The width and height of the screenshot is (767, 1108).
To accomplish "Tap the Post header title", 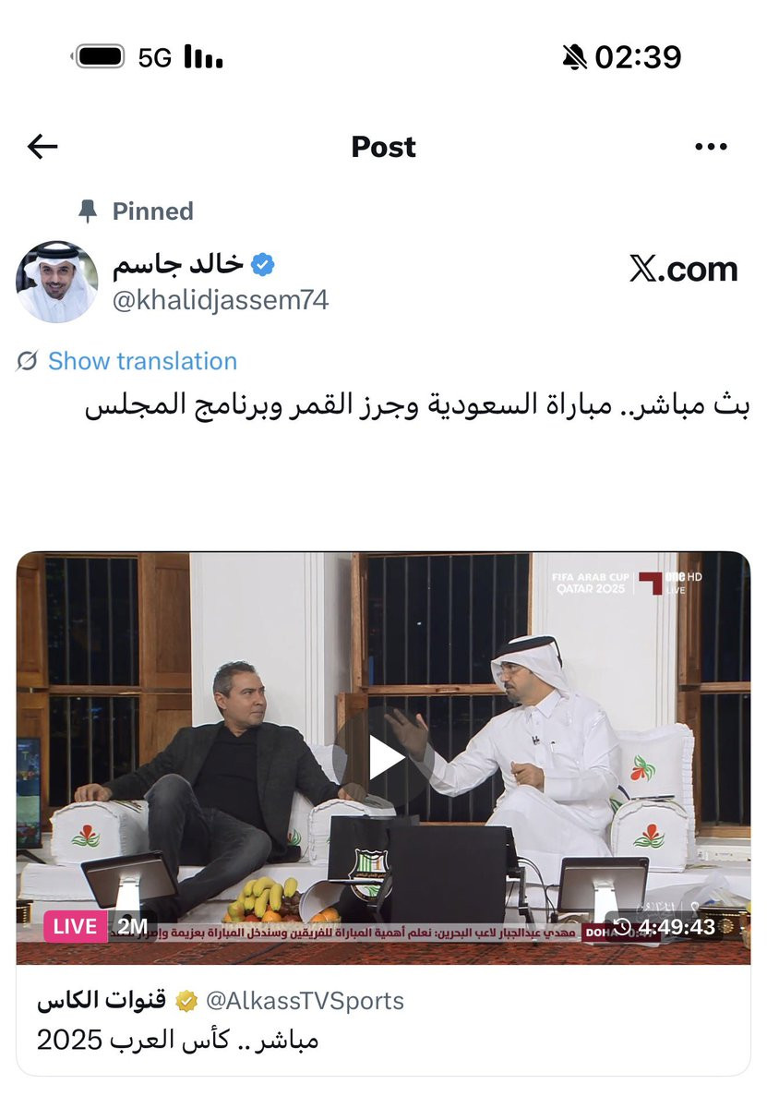I will [x=384, y=147].
